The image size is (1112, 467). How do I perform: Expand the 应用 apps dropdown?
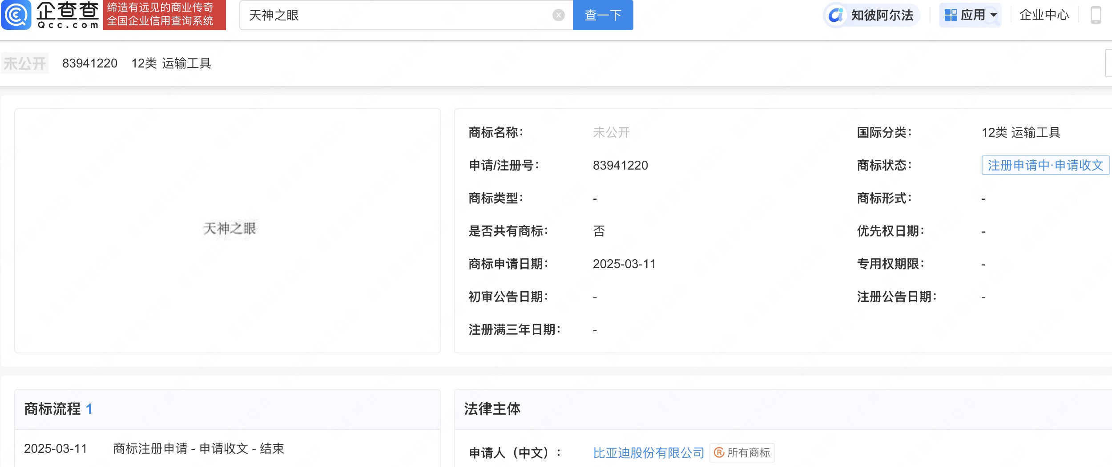(970, 15)
